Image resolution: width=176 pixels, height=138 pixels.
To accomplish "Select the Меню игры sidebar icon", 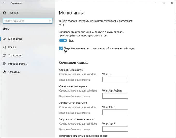I will click(x=4, y=39).
